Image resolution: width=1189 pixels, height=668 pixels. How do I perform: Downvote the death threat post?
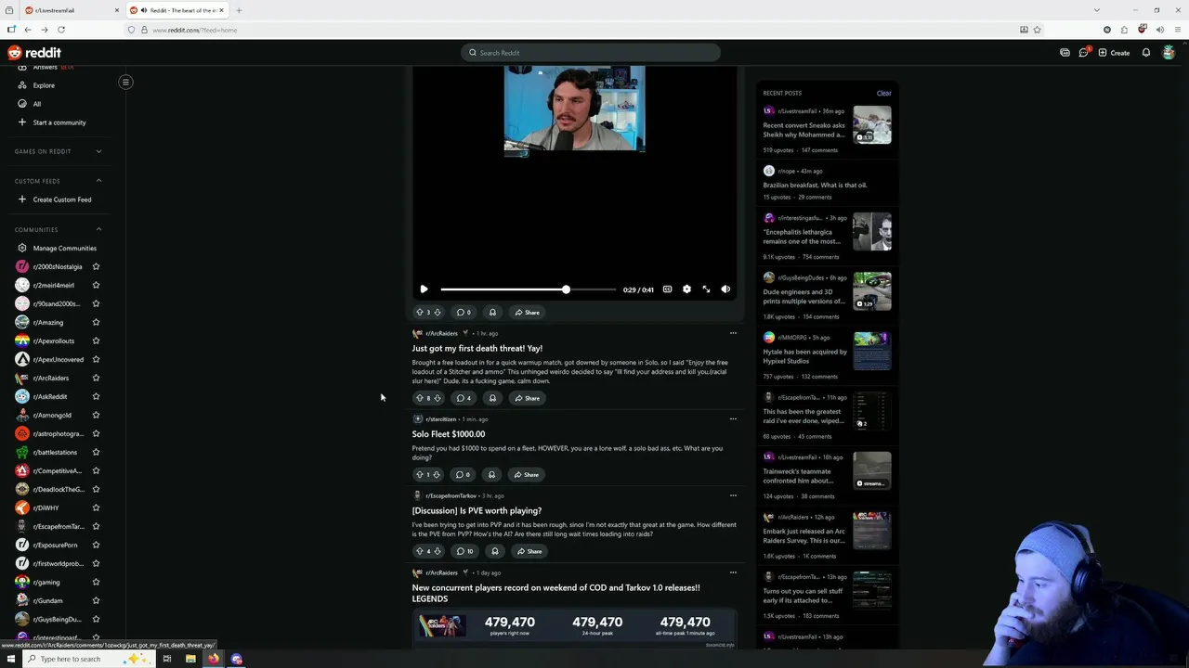click(x=438, y=398)
